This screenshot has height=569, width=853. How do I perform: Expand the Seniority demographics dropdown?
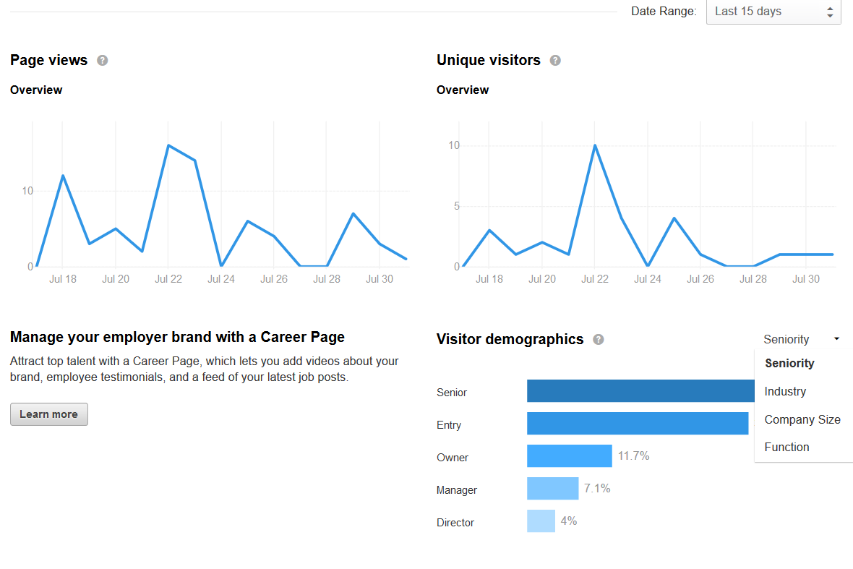pos(802,339)
